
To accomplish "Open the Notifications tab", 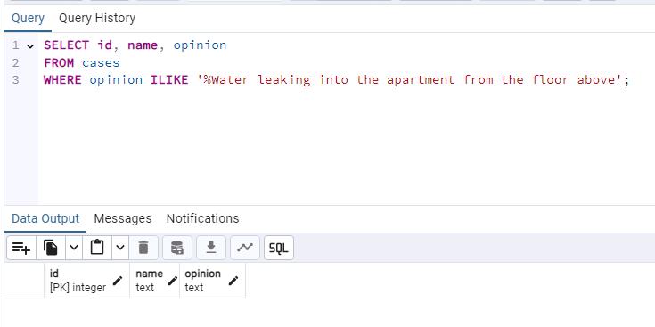I will (202, 218).
